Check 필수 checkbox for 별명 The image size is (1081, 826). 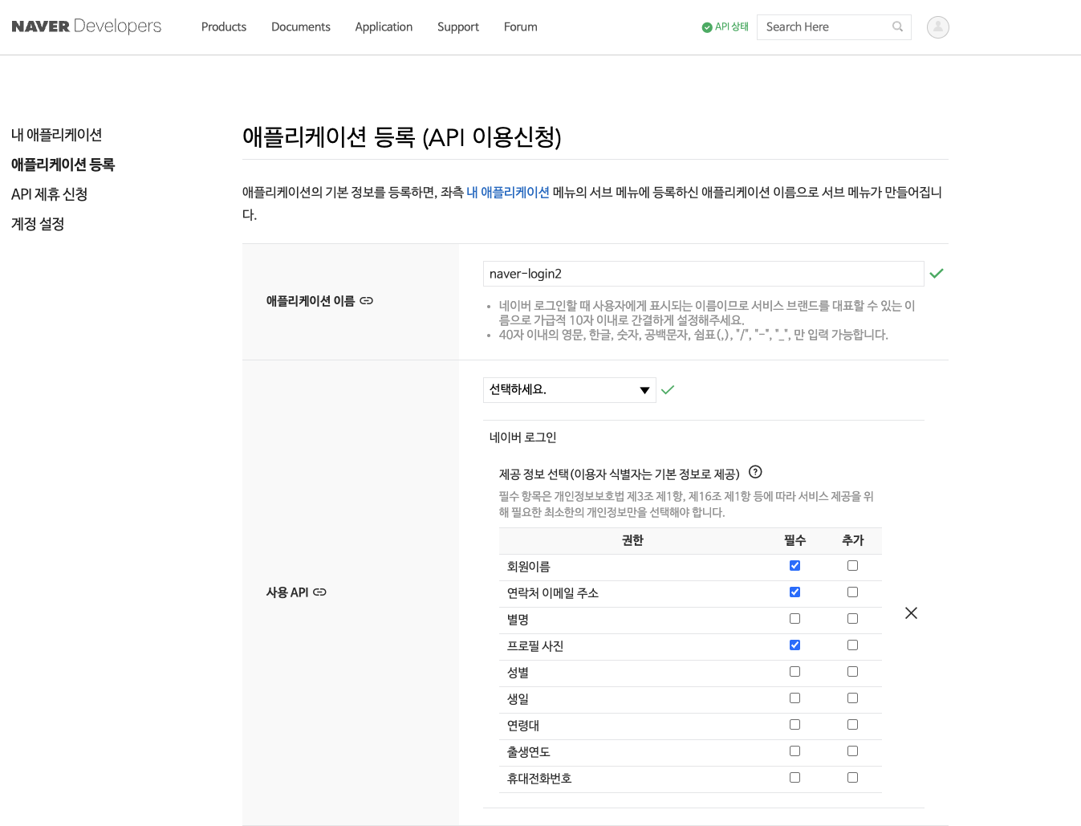[x=794, y=619]
